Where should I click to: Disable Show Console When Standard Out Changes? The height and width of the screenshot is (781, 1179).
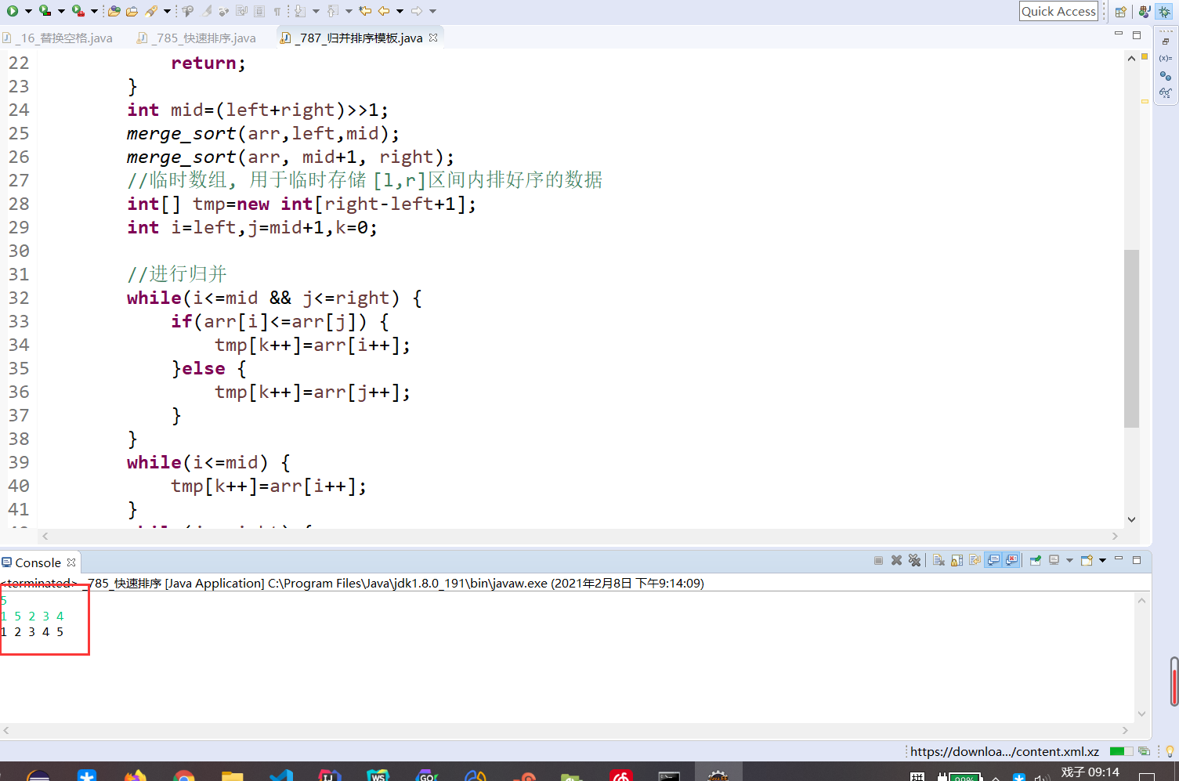click(995, 560)
